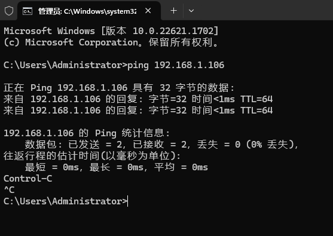Click the Microsoft Windows version text line
333x236 pixels.
pyautogui.click(x=111, y=31)
